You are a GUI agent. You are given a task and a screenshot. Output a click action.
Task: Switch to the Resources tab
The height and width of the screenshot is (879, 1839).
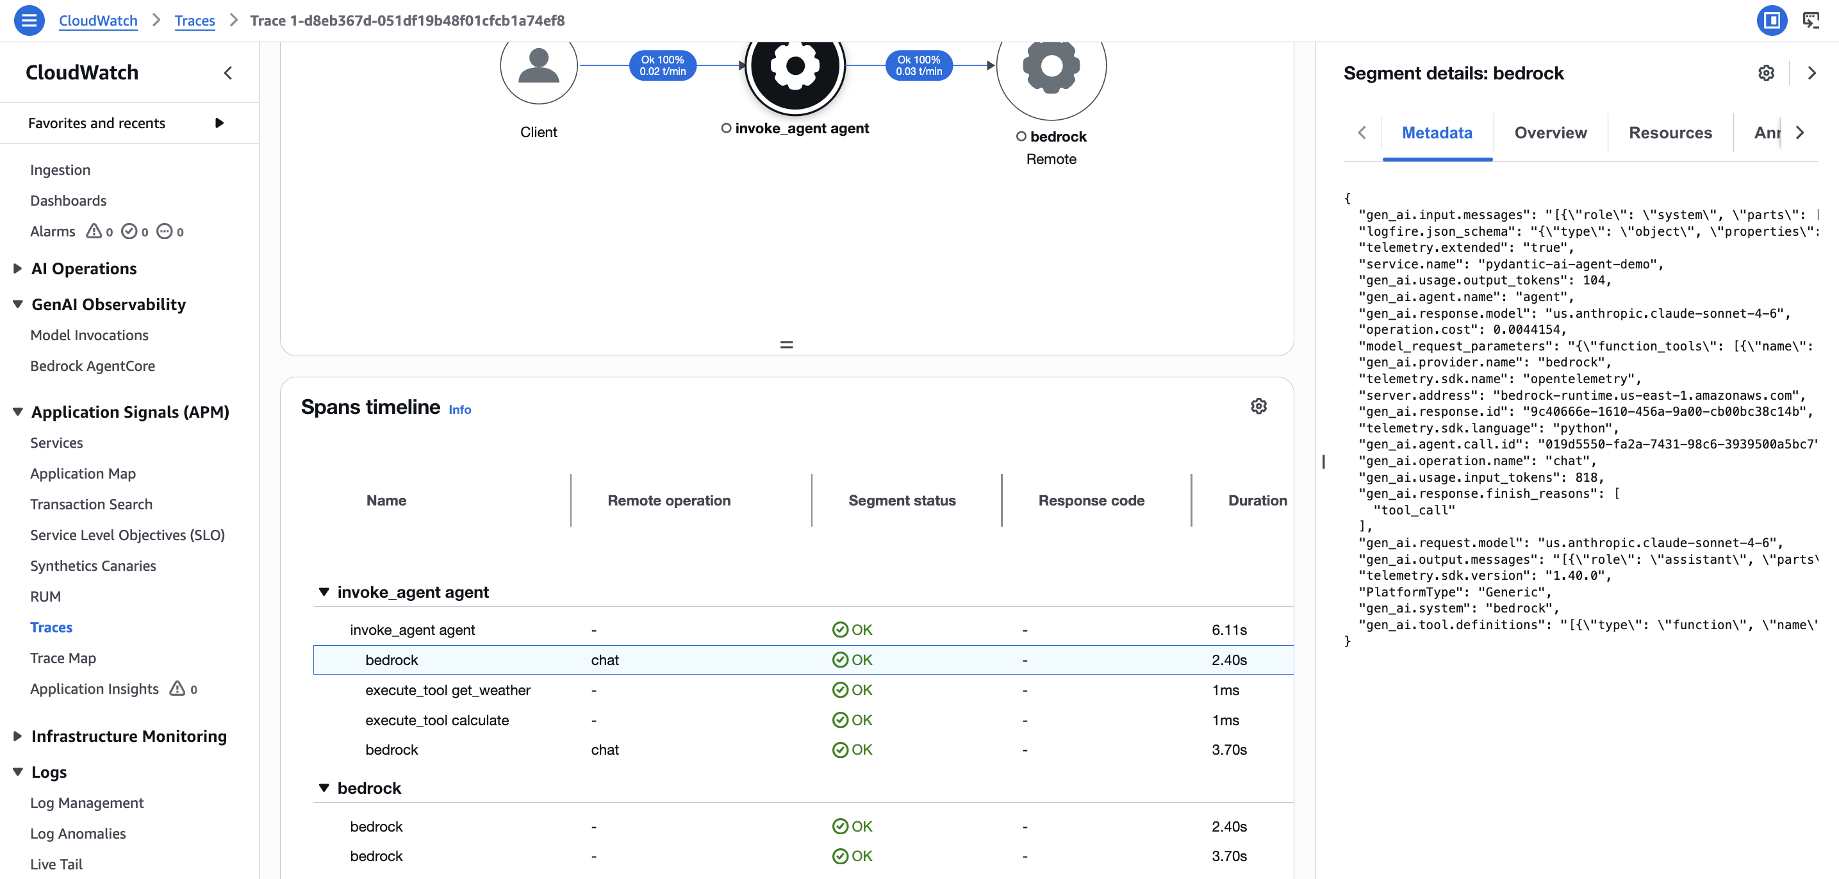[x=1670, y=133]
